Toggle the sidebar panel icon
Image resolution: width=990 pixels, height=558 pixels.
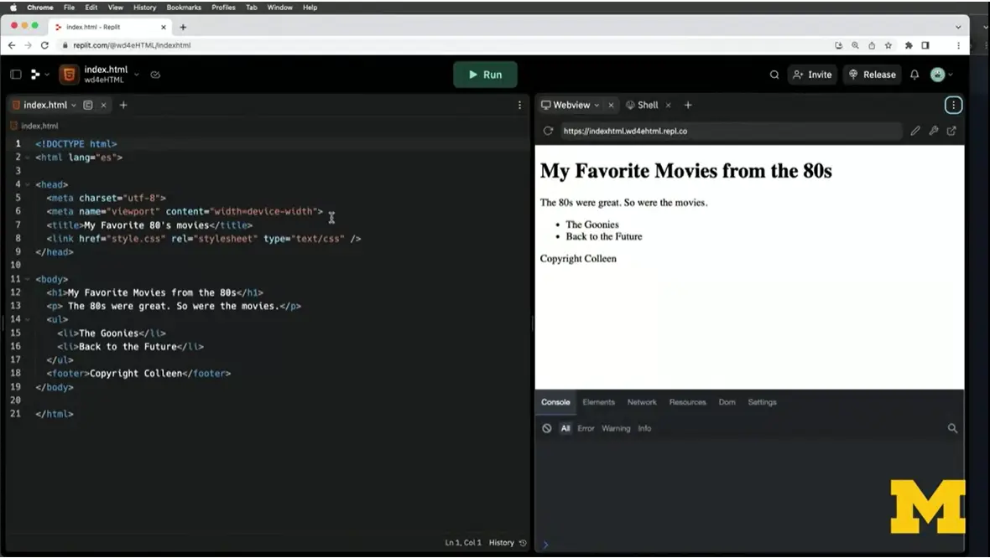click(x=15, y=75)
